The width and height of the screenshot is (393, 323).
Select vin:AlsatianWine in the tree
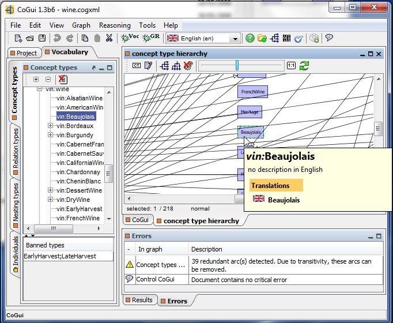[80, 98]
